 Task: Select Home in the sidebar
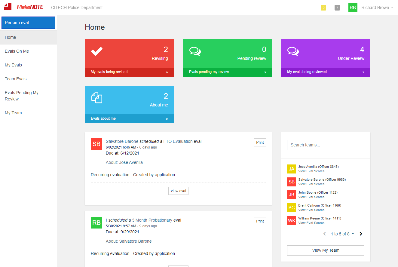tap(28, 38)
